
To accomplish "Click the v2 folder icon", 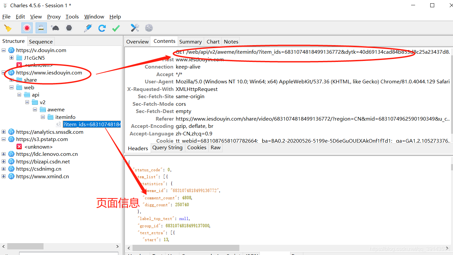I will 35,102.
